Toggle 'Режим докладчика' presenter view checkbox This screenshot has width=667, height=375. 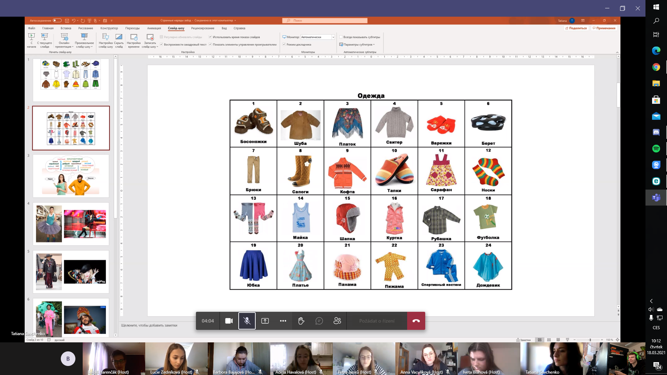[284, 44]
